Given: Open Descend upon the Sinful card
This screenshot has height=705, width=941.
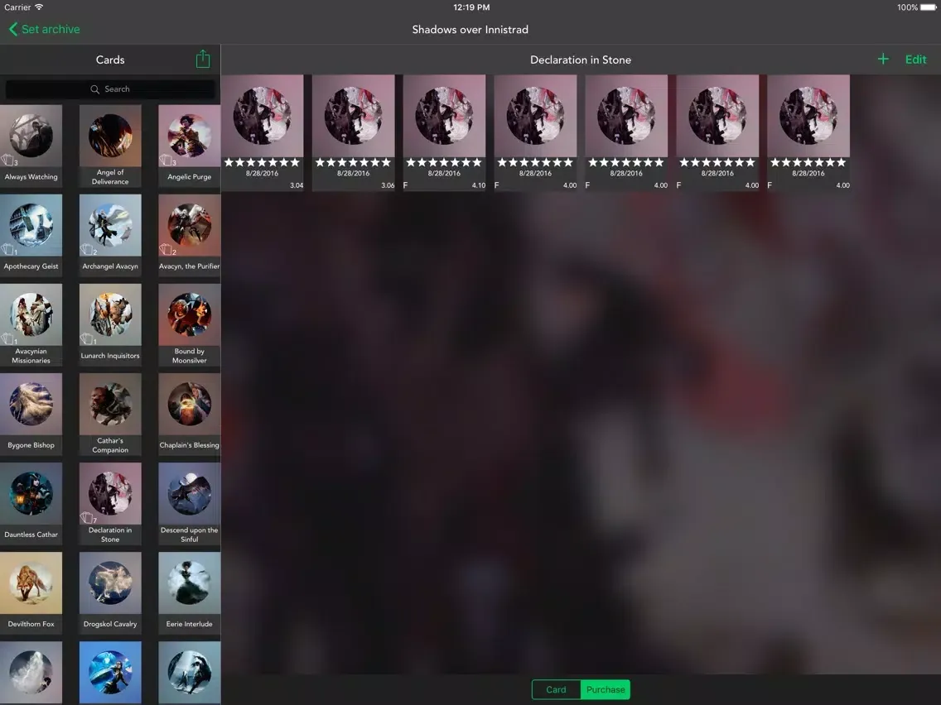Looking at the screenshot, I should tap(190, 503).
